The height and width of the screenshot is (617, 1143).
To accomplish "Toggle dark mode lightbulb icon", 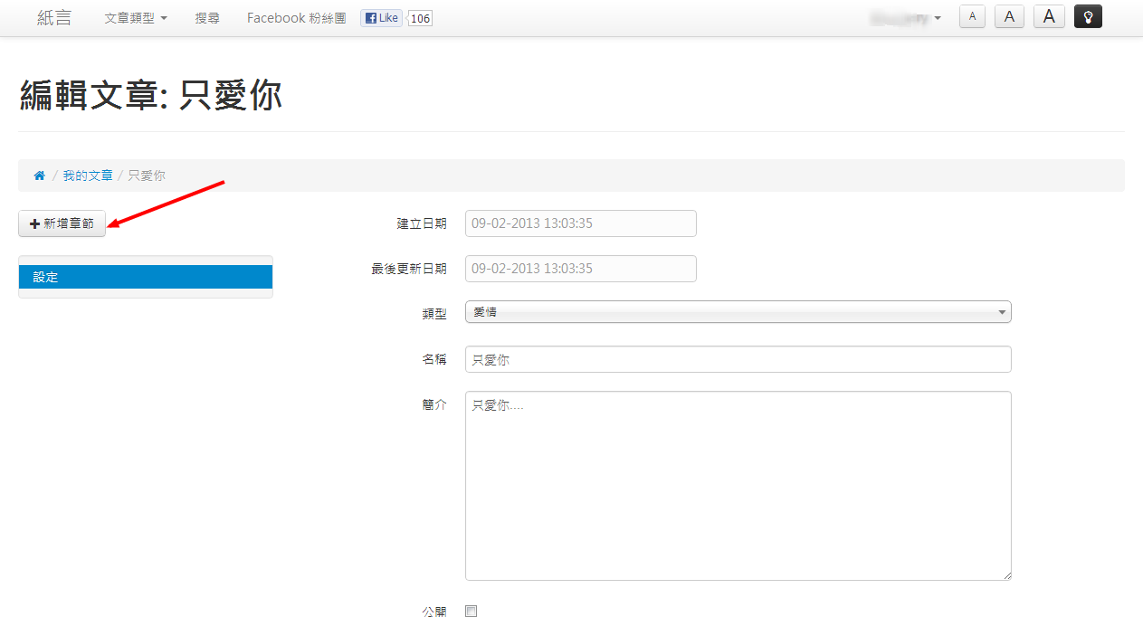I will coord(1088,16).
